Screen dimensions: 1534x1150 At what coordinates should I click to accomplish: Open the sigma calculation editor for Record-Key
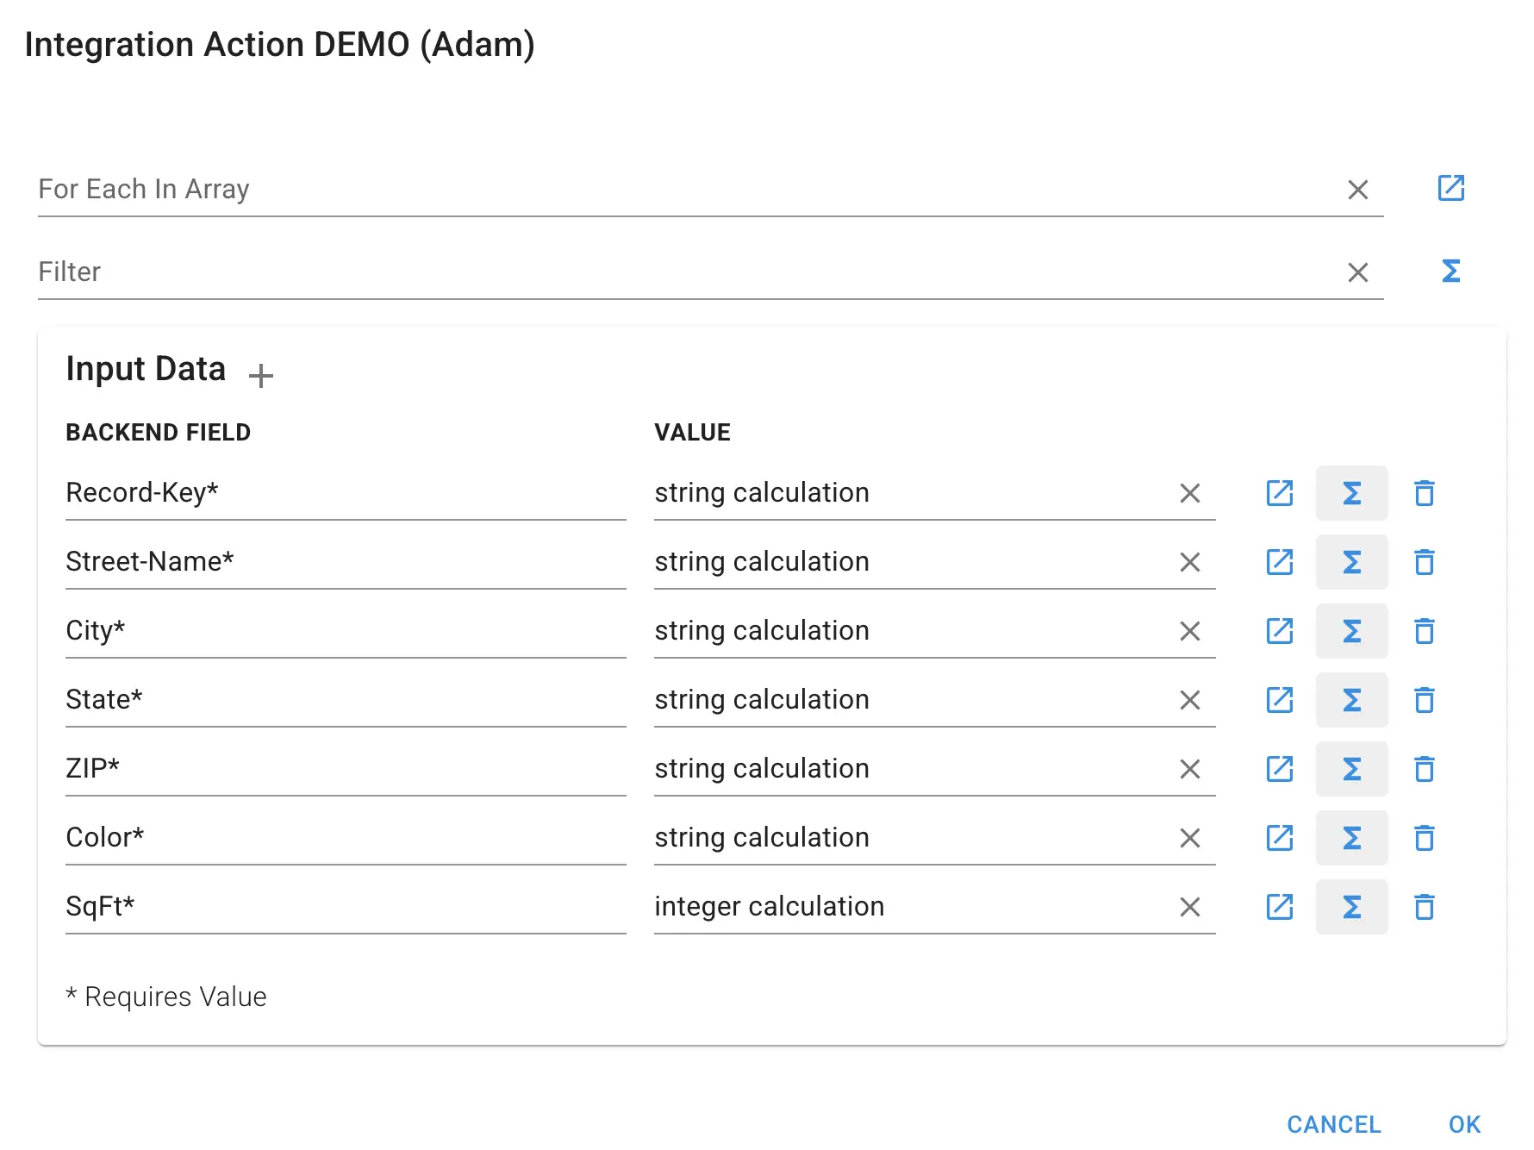point(1351,493)
